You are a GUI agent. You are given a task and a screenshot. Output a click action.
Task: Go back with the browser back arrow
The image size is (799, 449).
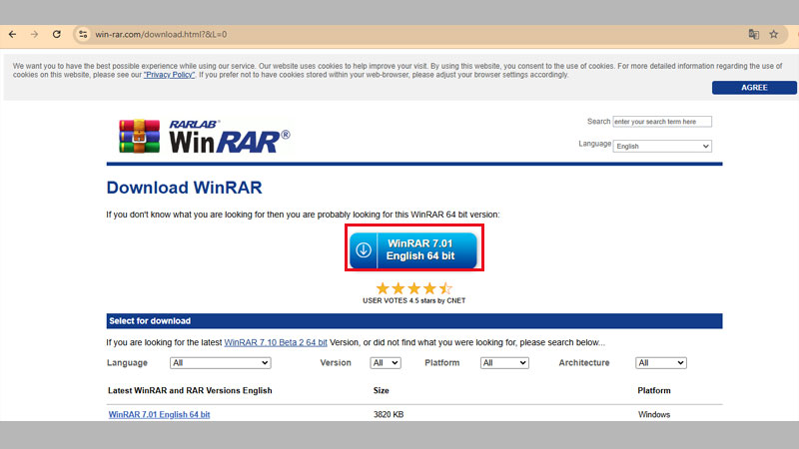coord(12,34)
